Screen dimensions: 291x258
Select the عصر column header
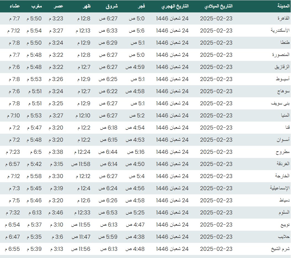[x=58, y=6]
